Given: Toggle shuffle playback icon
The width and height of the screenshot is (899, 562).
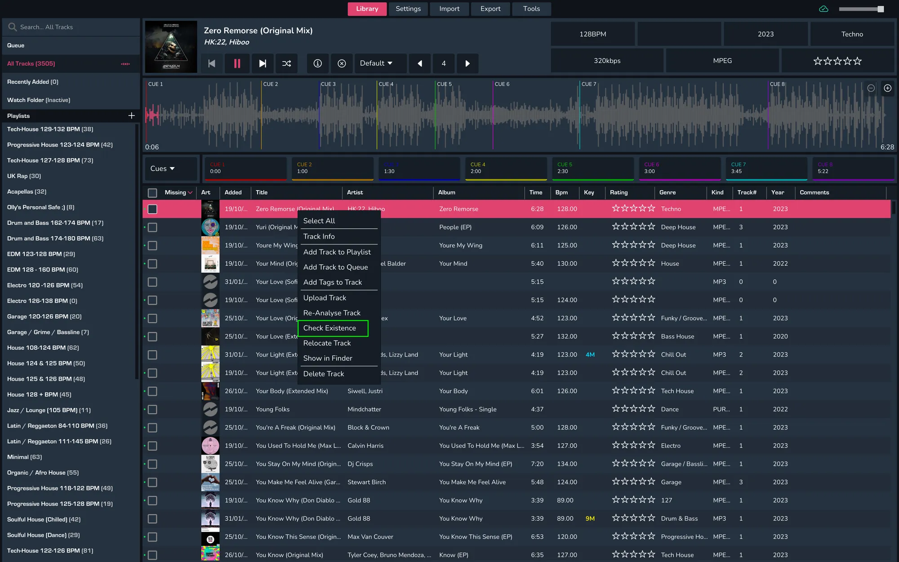Looking at the screenshot, I should click(x=286, y=63).
